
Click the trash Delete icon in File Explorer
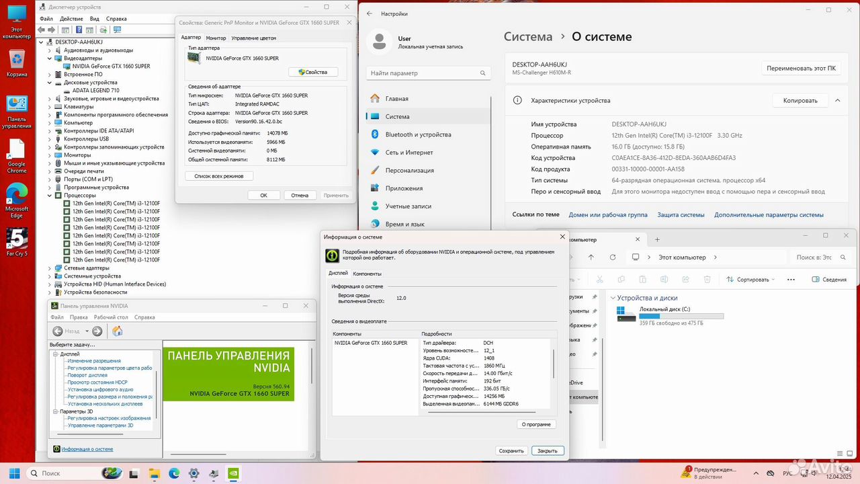coord(707,279)
